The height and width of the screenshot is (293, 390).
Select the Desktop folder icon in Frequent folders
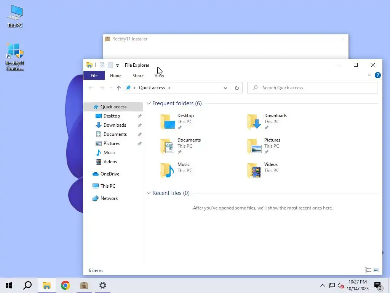click(x=168, y=122)
